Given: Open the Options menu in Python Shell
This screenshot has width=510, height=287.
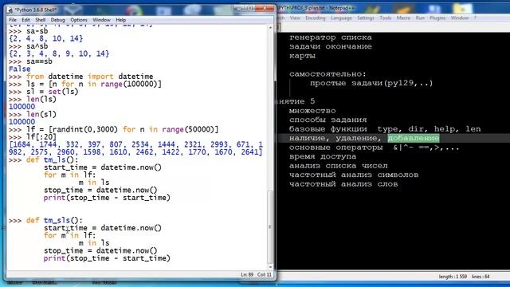Looking at the screenshot, I should (79, 20).
